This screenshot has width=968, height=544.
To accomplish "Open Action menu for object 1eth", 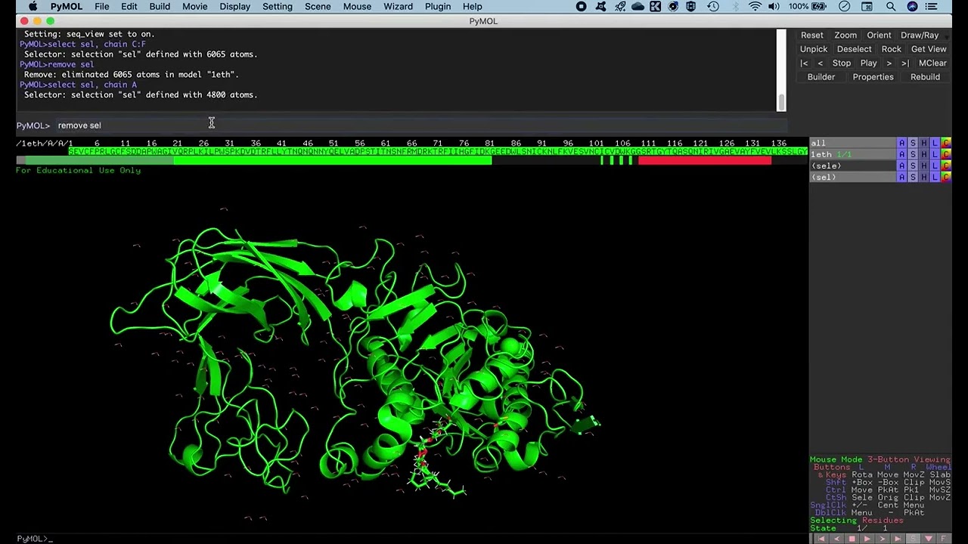I will pos(901,154).
